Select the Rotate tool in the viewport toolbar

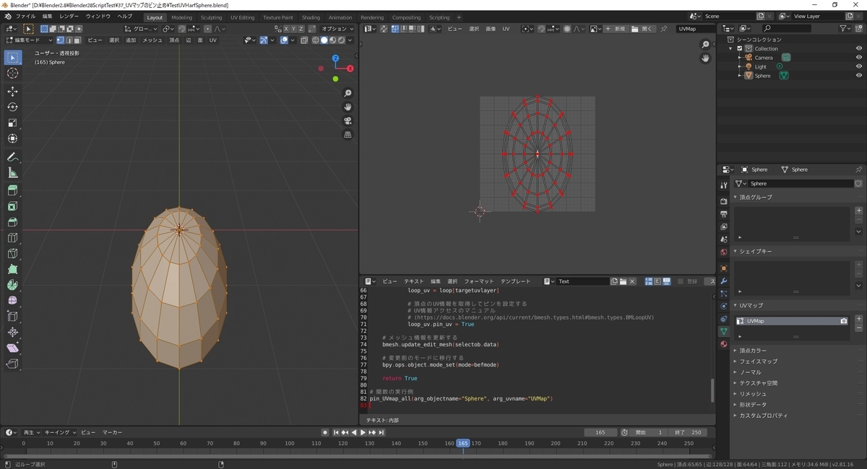[12, 107]
